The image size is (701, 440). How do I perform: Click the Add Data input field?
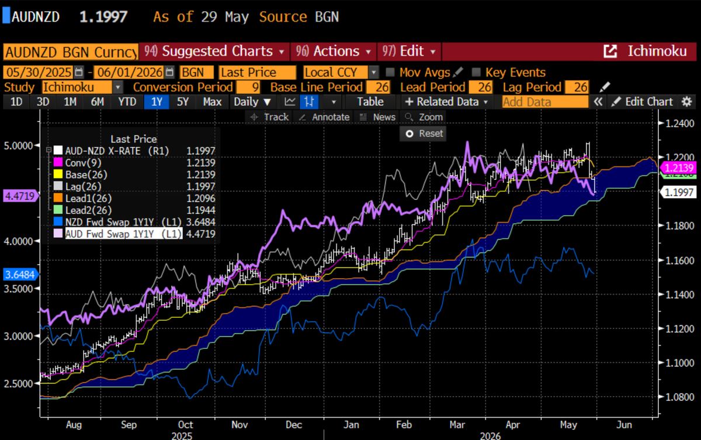pos(545,102)
